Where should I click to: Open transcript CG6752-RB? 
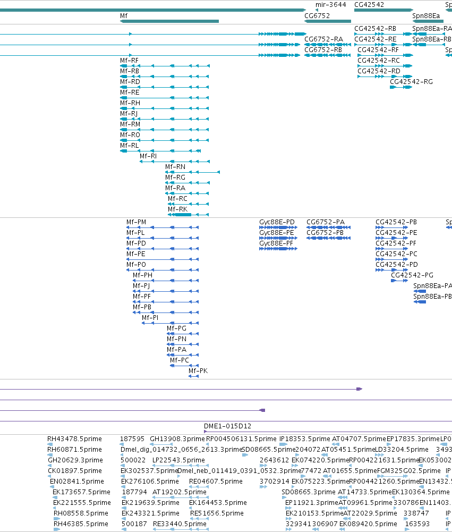323,50
